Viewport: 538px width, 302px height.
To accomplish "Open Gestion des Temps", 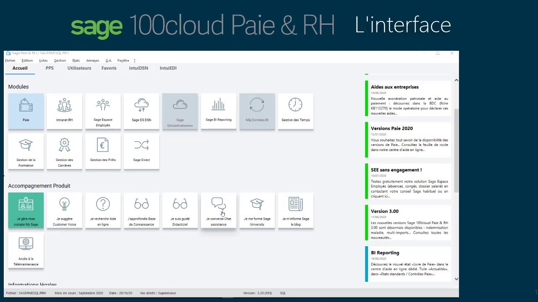I will [295, 111].
